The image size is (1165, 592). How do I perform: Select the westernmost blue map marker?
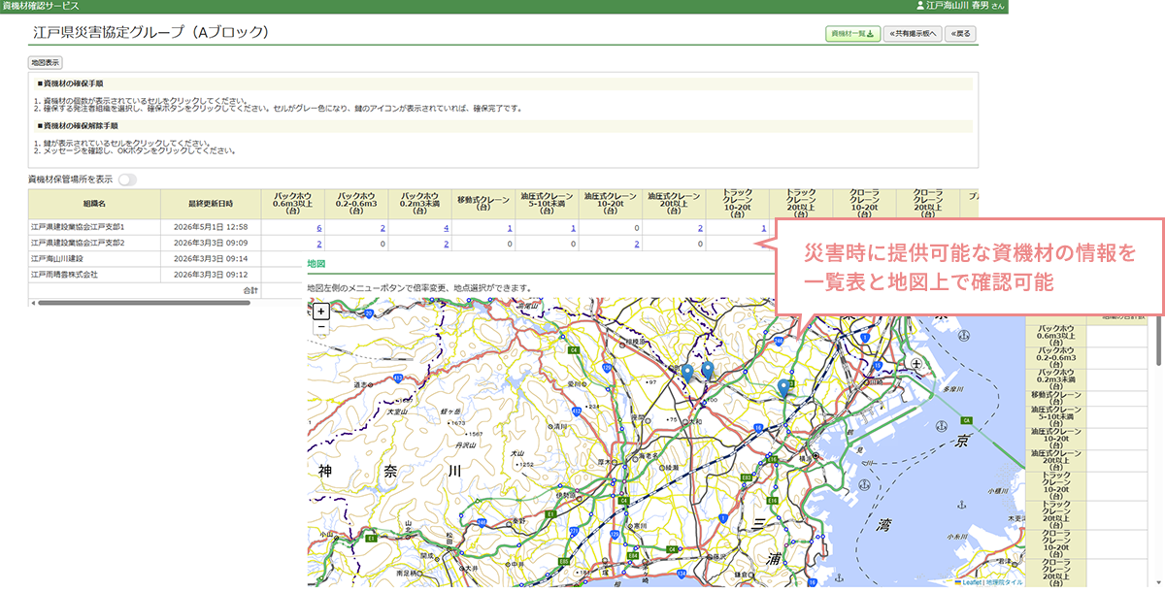tap(687, 373)
